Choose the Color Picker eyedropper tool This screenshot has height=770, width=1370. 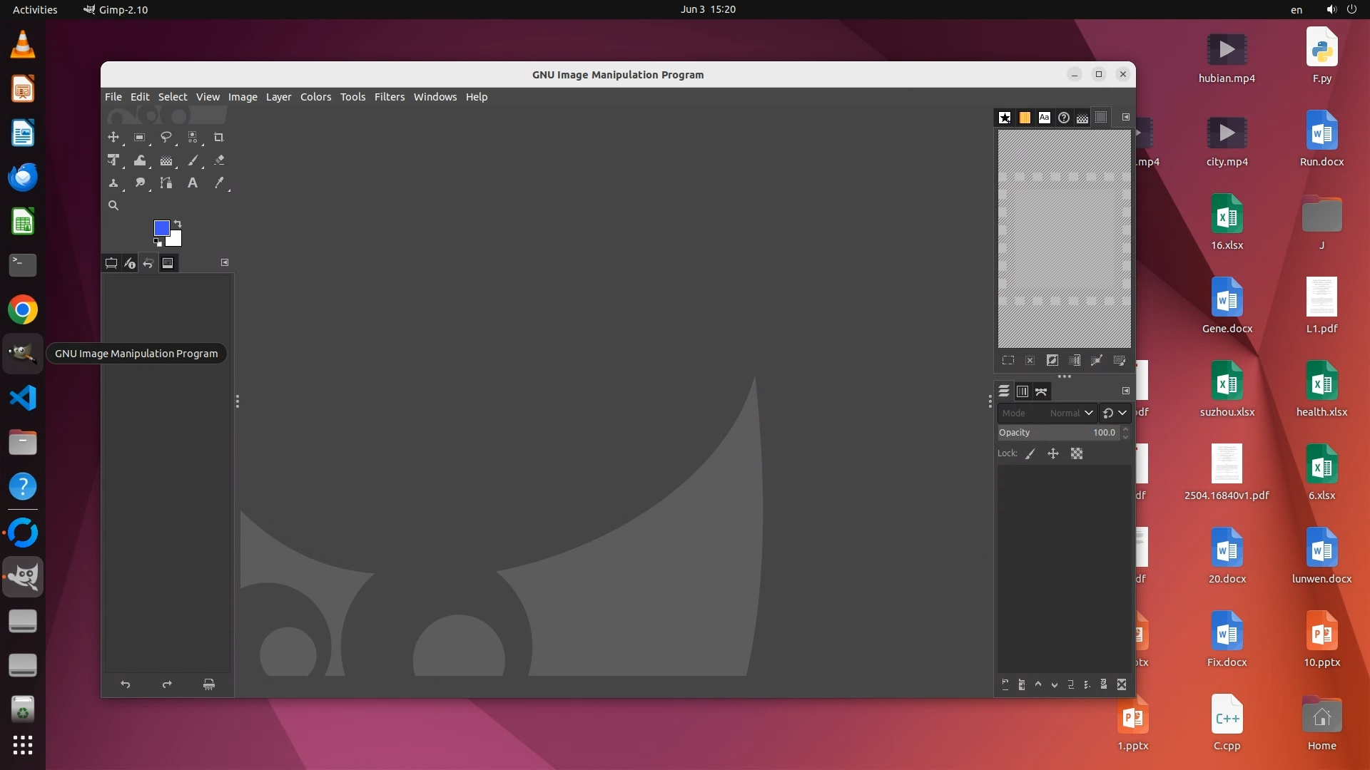click(219, 183)
